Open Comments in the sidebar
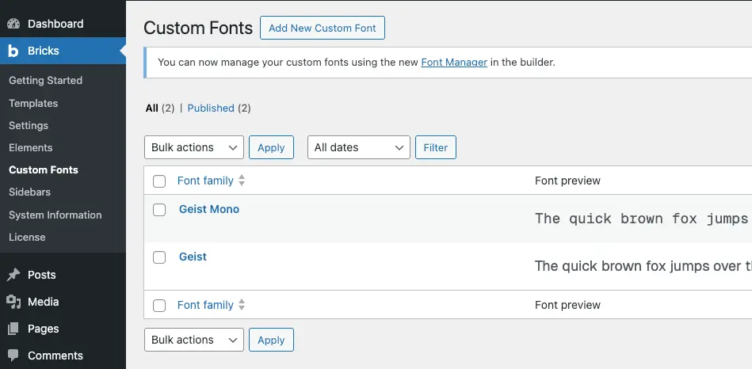Screen dimensions: 752x369 [55, 356]
